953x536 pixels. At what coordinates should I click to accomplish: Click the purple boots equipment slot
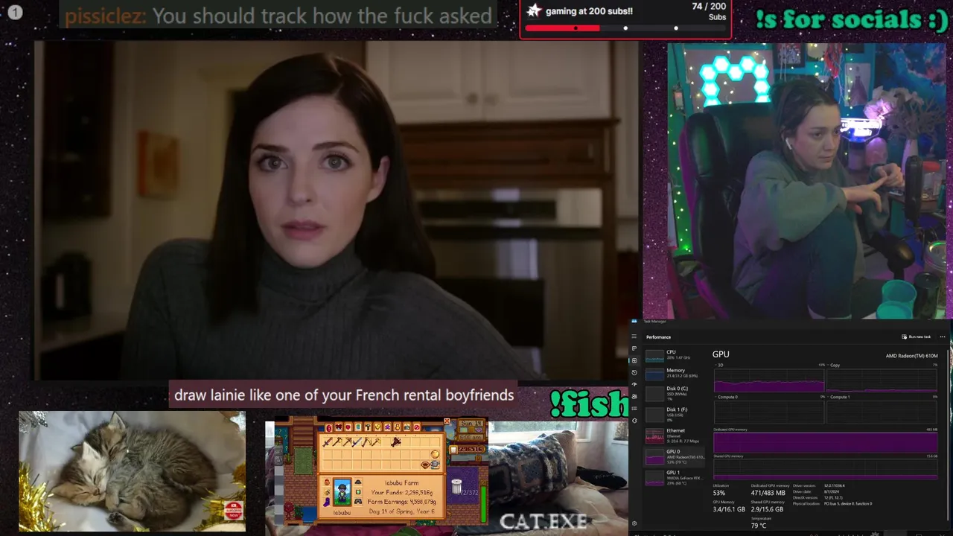pos(327,502)
